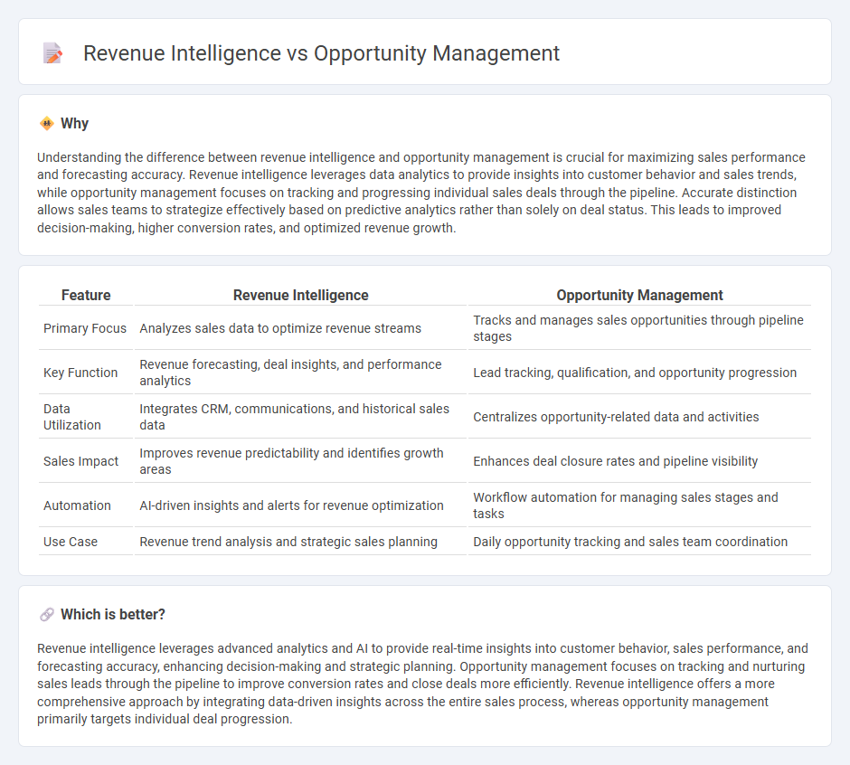Select the Revenue Intelligence column header

pyautogui.click(x=300, y=295)
